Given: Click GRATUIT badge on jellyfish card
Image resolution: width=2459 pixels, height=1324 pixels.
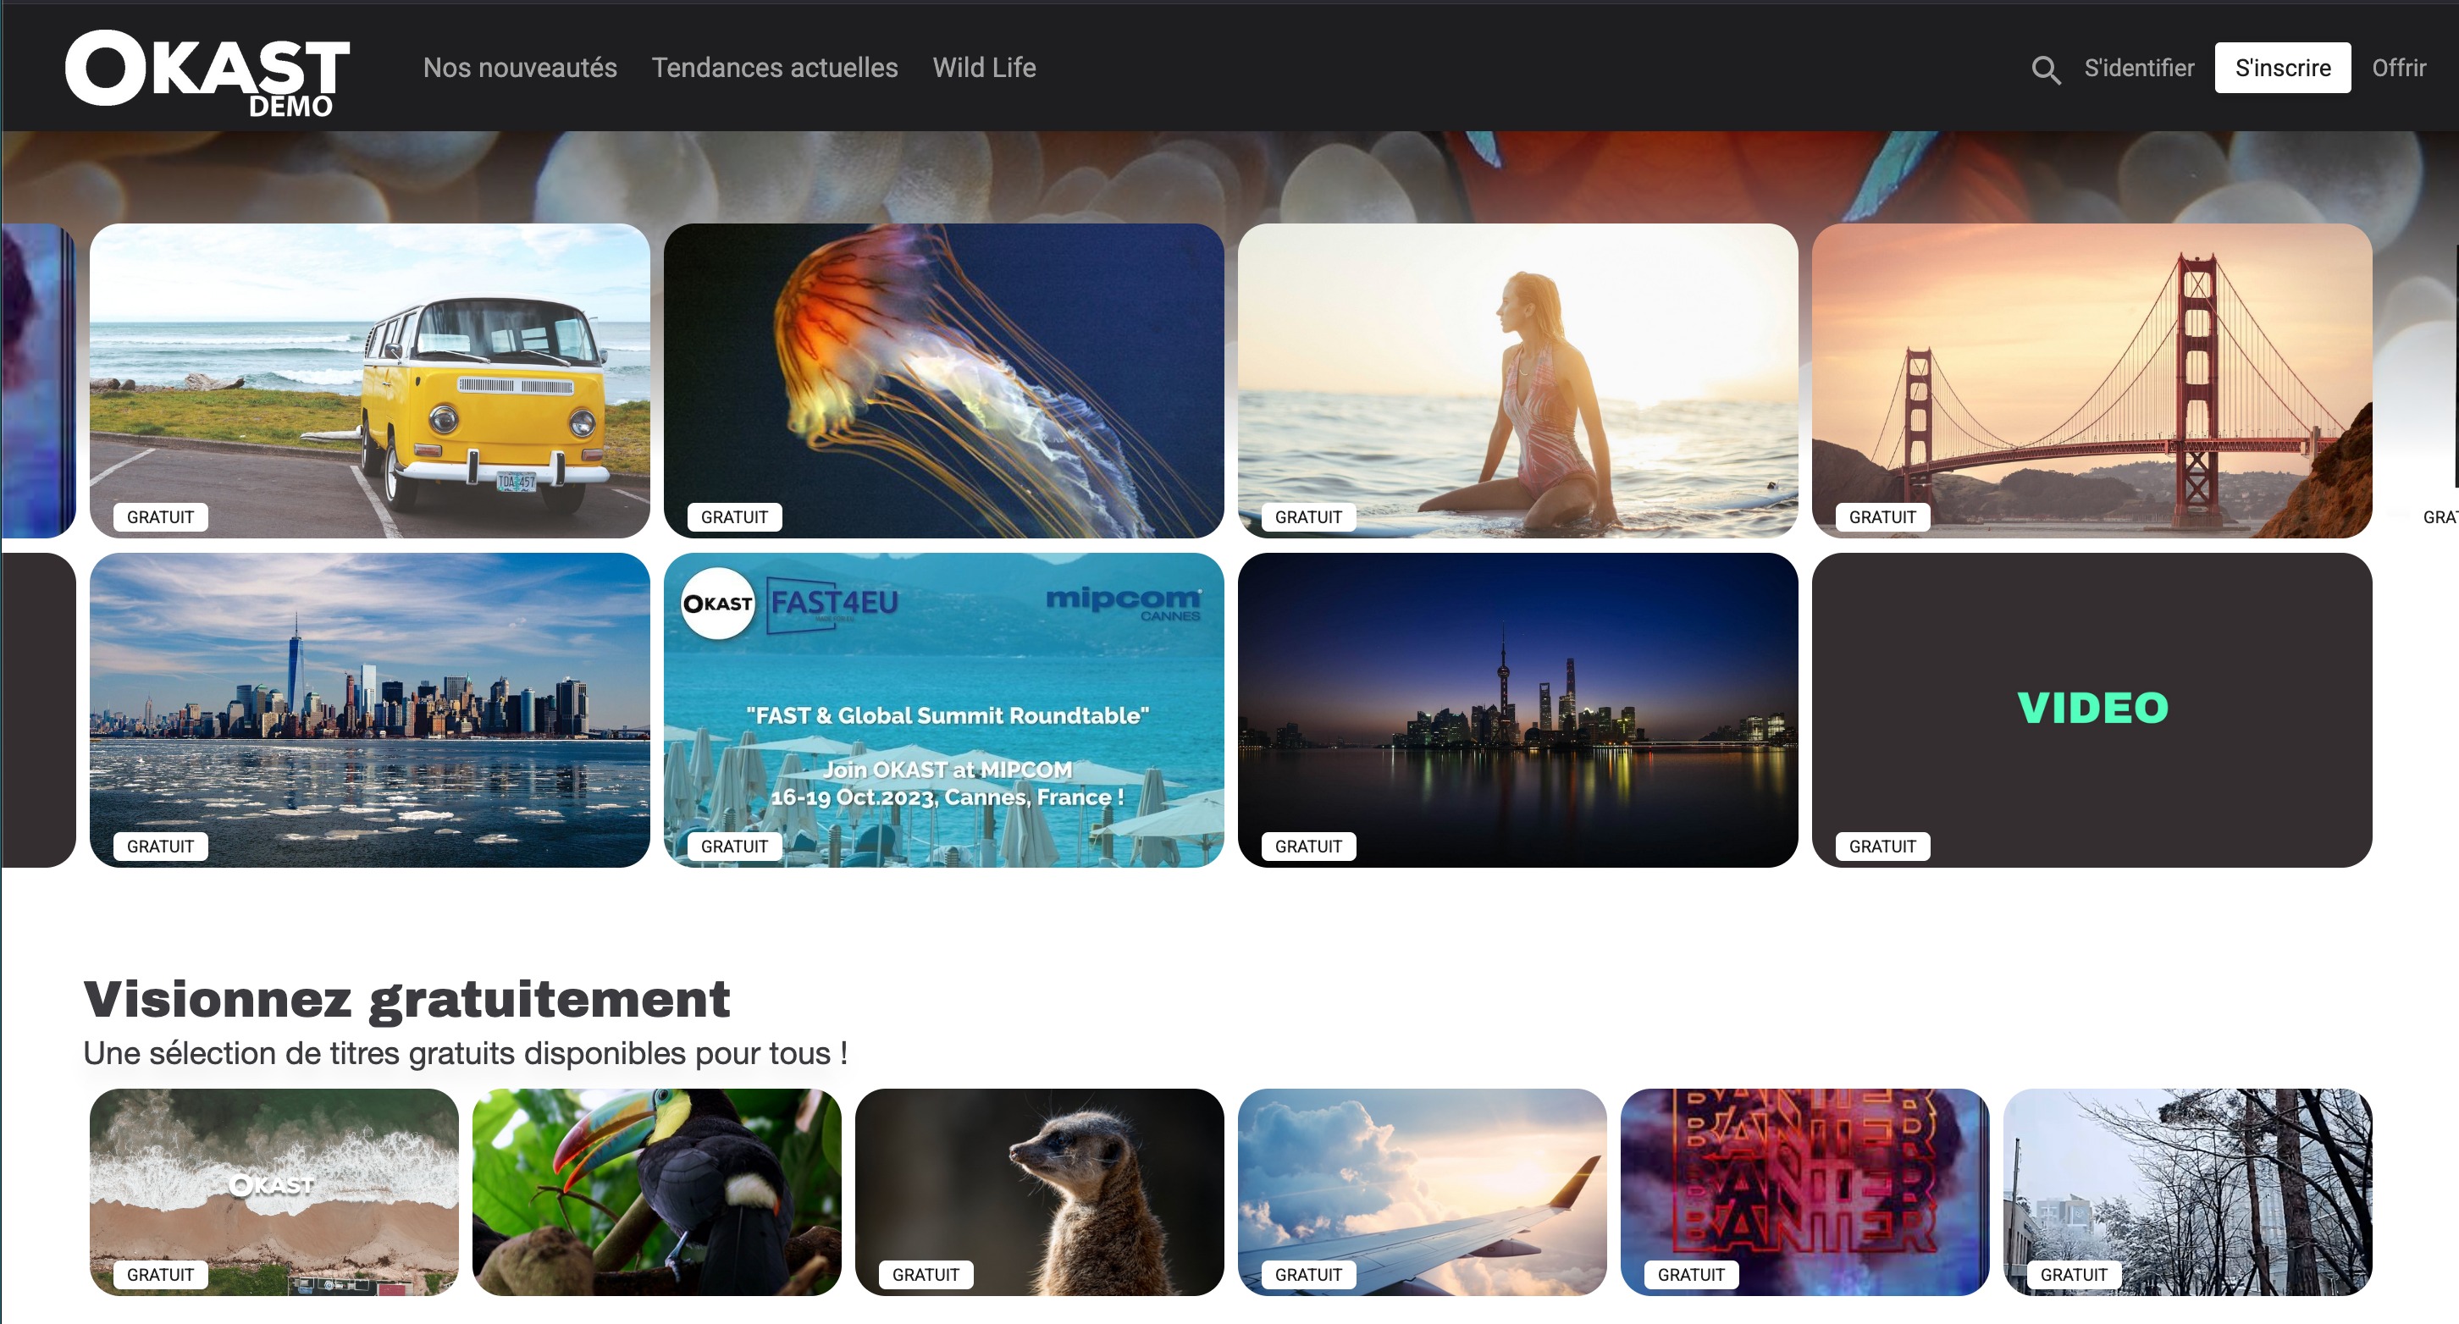Looking at the screenshot, I should (734, 516).
